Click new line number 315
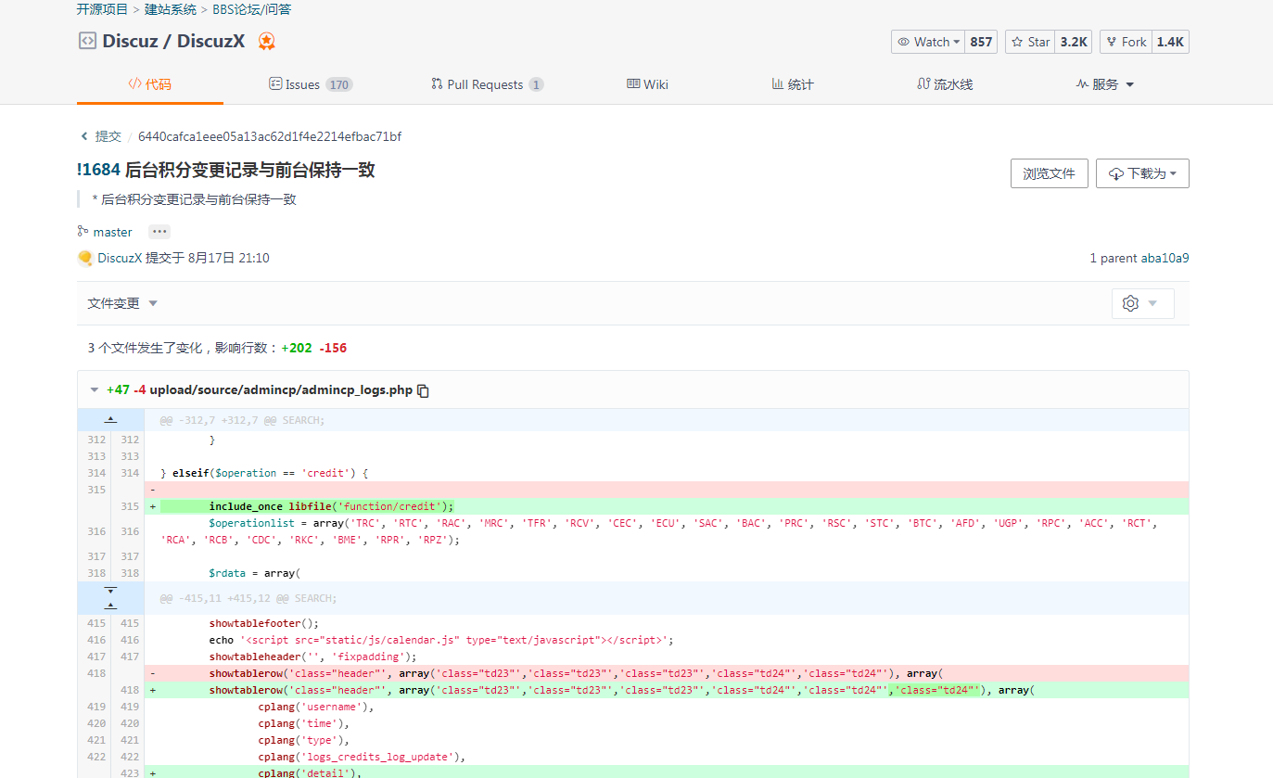Screen dimensions: 1273x778 128,506
